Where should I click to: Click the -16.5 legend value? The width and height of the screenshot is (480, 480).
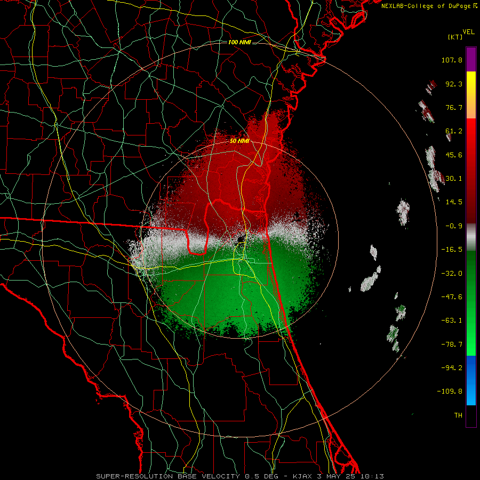click(x=452, y=250)
